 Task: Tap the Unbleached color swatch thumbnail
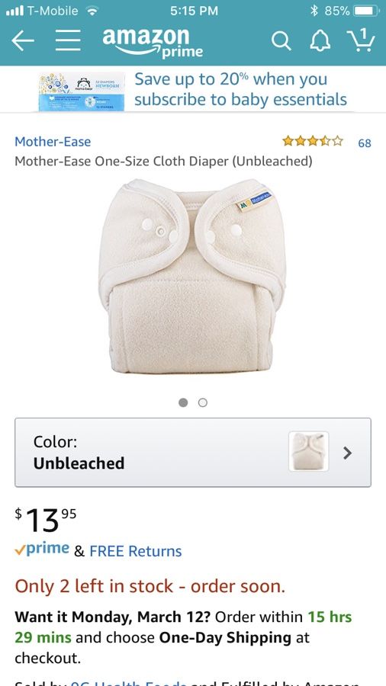[x=308, y=451]
